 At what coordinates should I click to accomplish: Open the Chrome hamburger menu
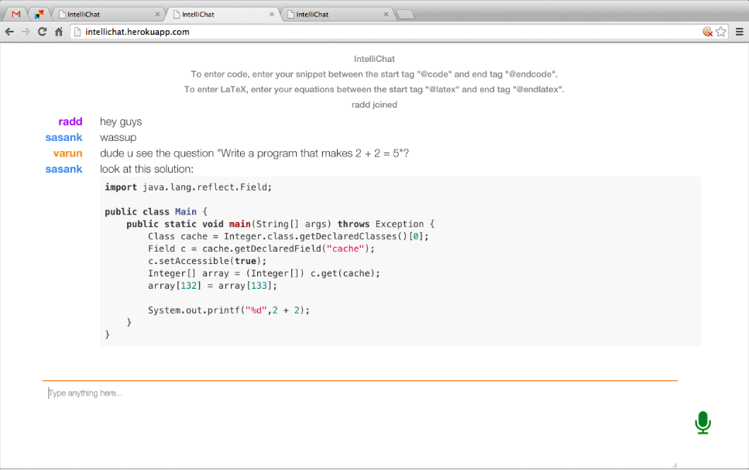point(740,32)
